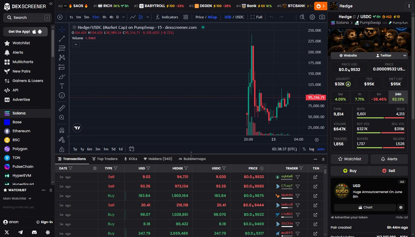Select the 1h chart timeframe
The height and width of the screenshot is (237, 415).
click(104, 17)
